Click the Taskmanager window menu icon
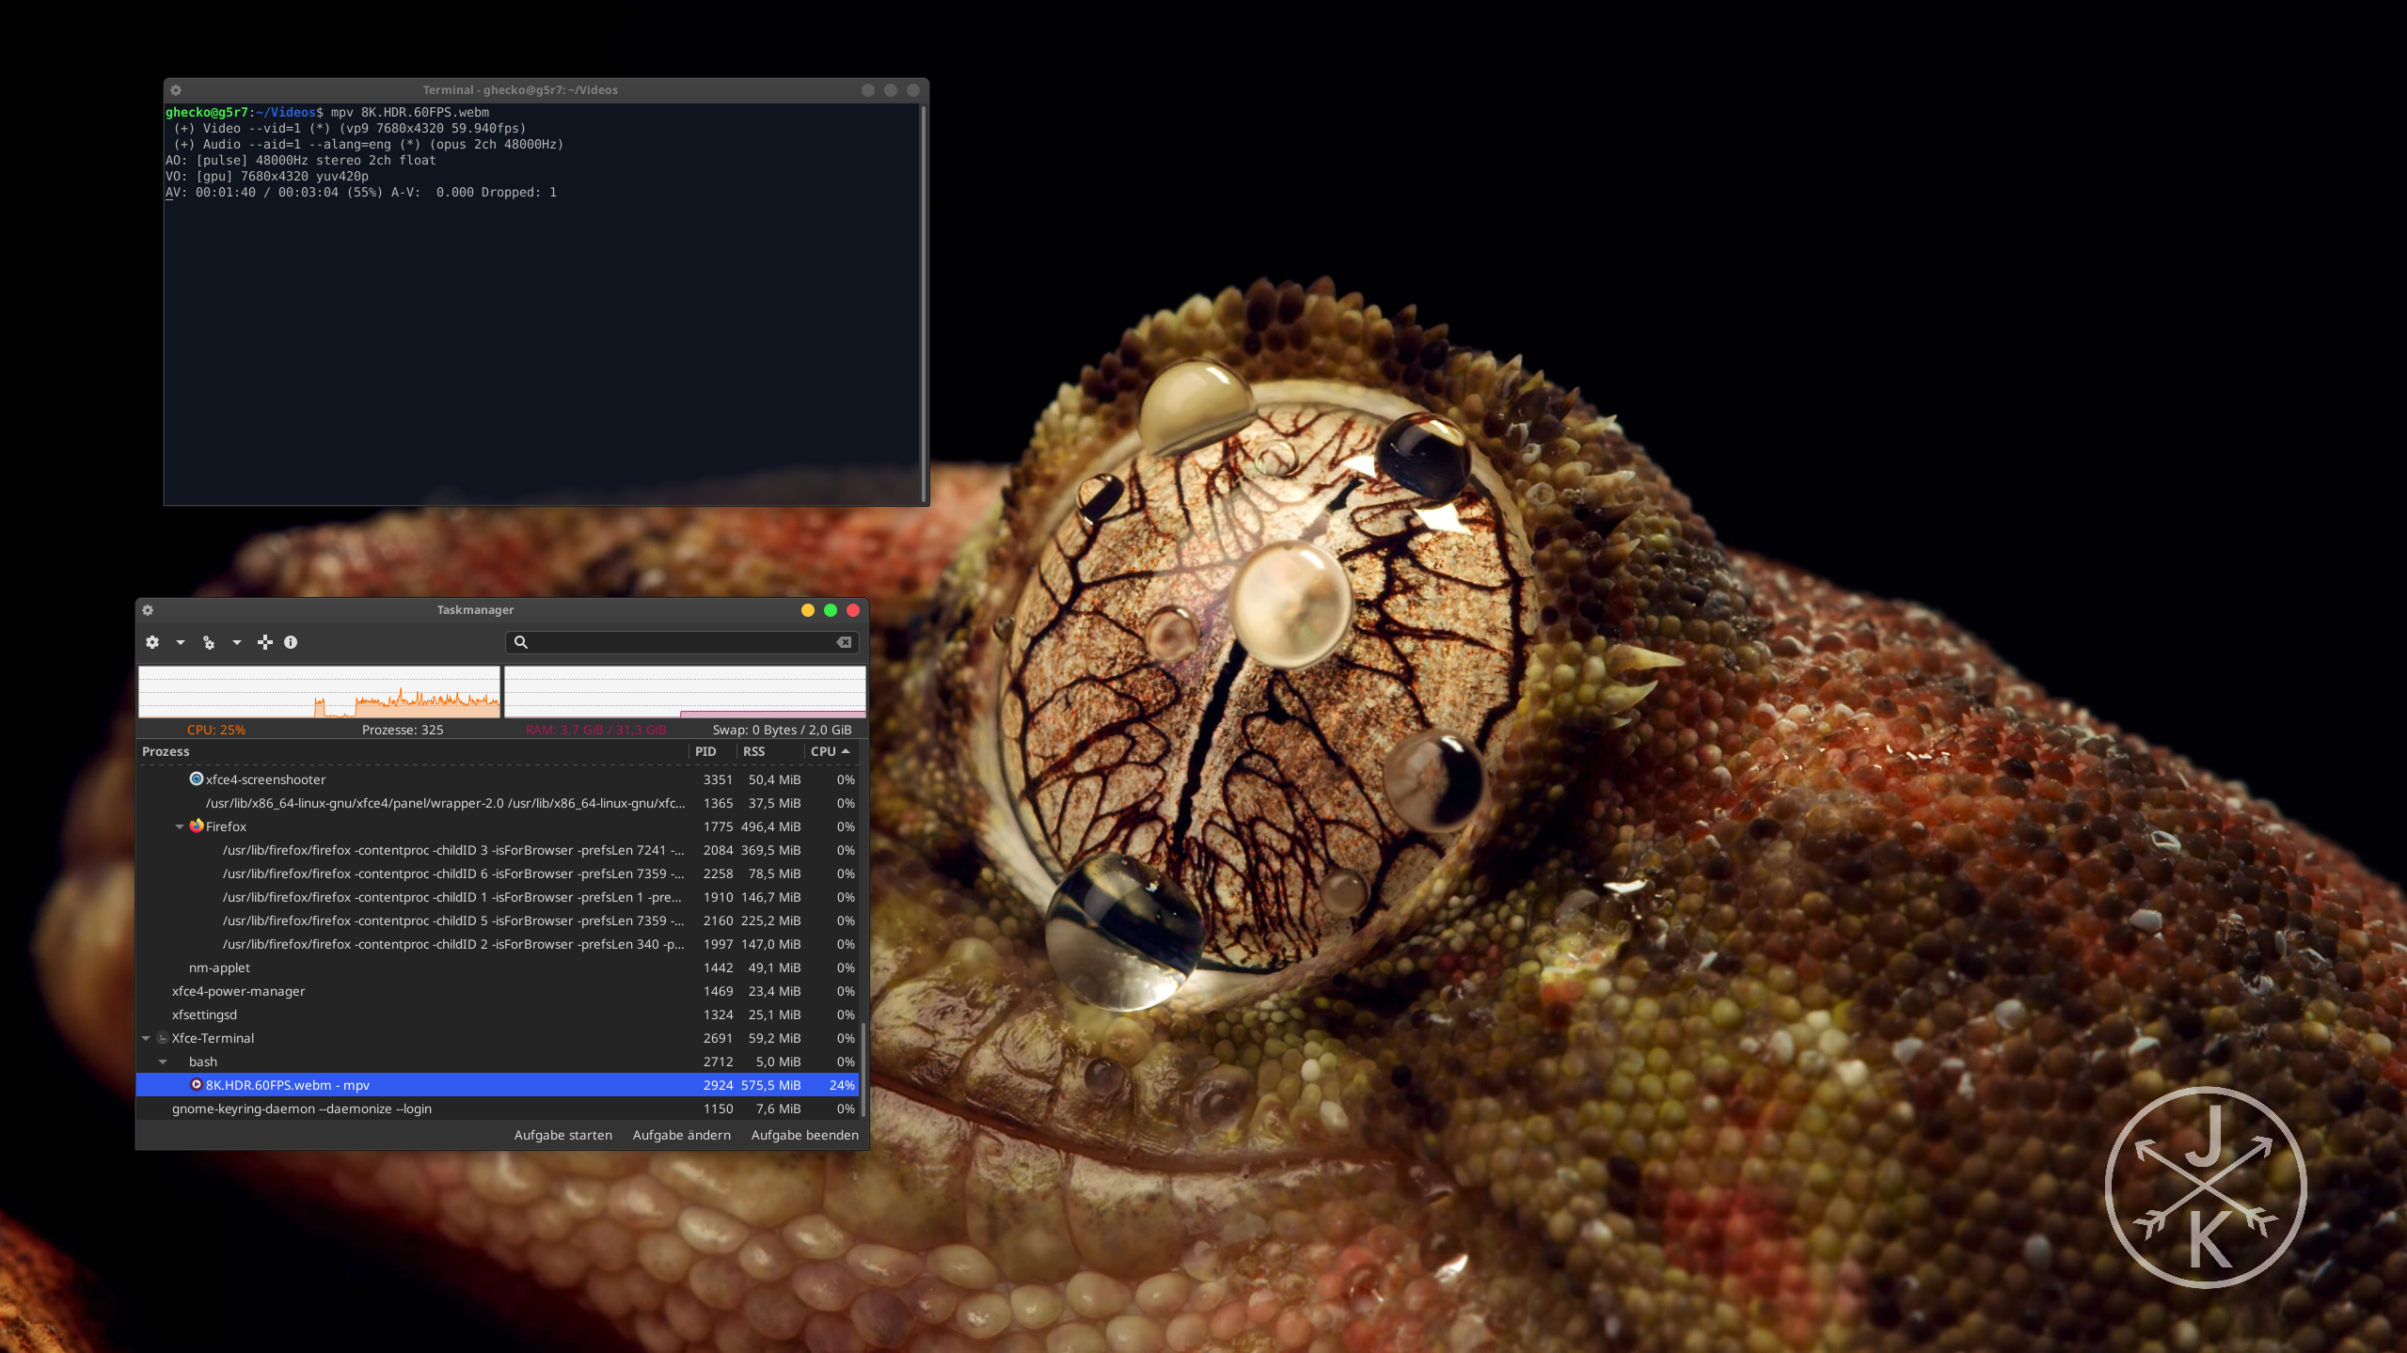This screenshot has height=1353, width=2407. click(148, 610)
